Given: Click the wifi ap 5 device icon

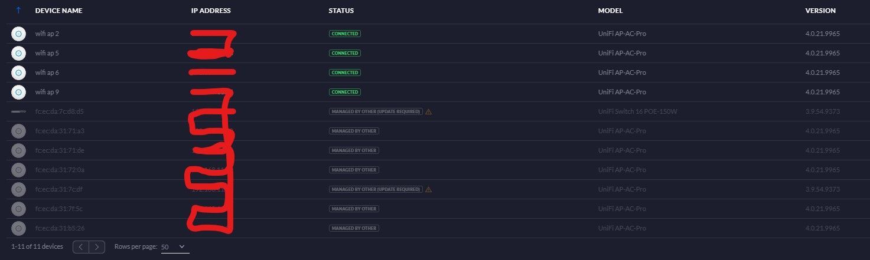Looking at the screenshot, I should [x=18, y=53].
